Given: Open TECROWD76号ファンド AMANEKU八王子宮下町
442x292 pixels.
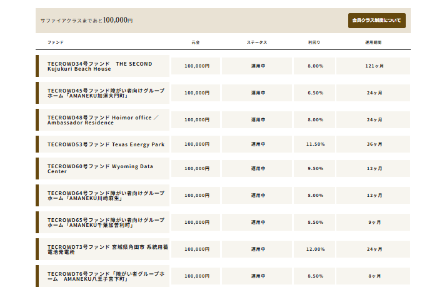Looking at the screenshot, I should pyautogui.click(x=103, y=276).
